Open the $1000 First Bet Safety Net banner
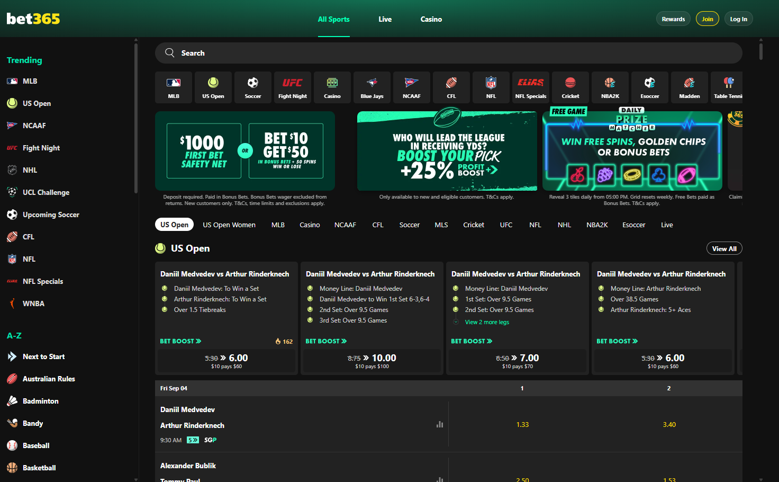 (x=245, y=151)
